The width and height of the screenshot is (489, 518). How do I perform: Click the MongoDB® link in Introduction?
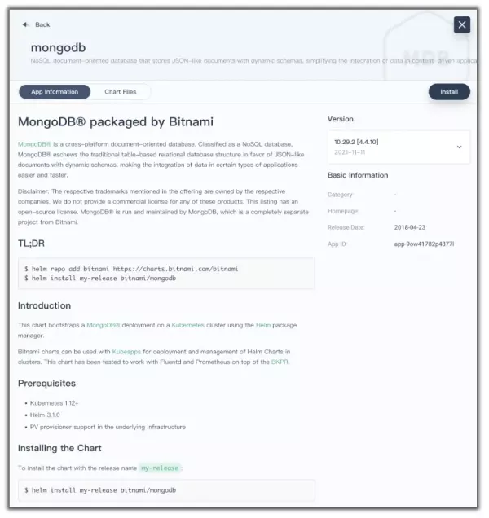104,325
